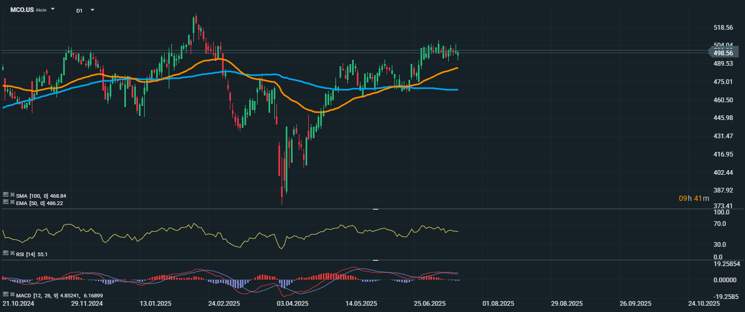Click the 24.02.2025 date label
Screen dimensions: 745x312
coord(224,304)
